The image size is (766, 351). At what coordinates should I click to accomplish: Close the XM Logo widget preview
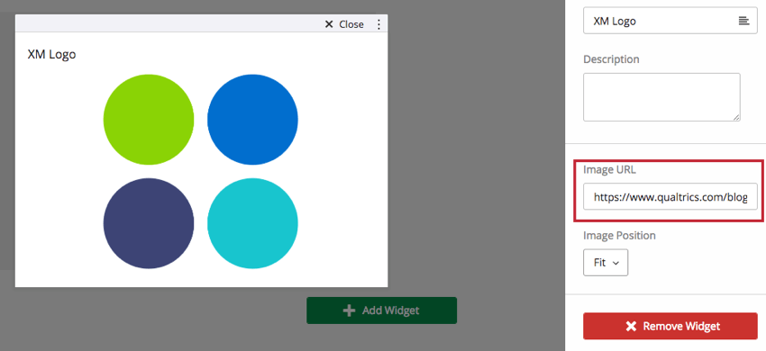tap(344, 24)
